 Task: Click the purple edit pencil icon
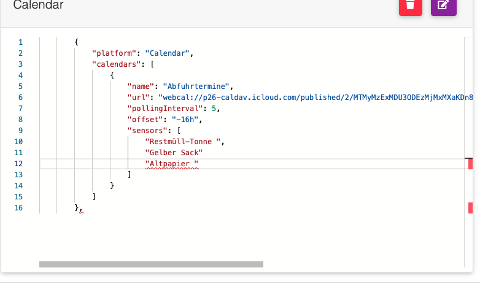tap(443, 6)
